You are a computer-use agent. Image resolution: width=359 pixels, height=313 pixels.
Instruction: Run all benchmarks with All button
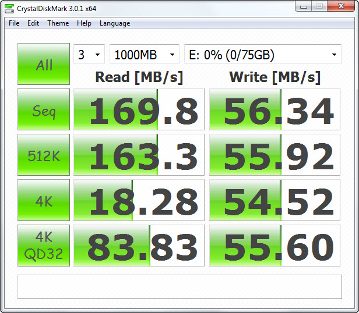[x=44, y=64]
